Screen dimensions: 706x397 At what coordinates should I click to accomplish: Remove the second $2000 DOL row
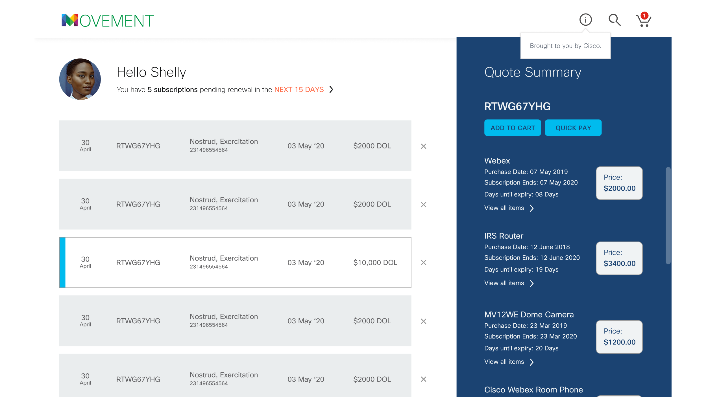[423, 205]
